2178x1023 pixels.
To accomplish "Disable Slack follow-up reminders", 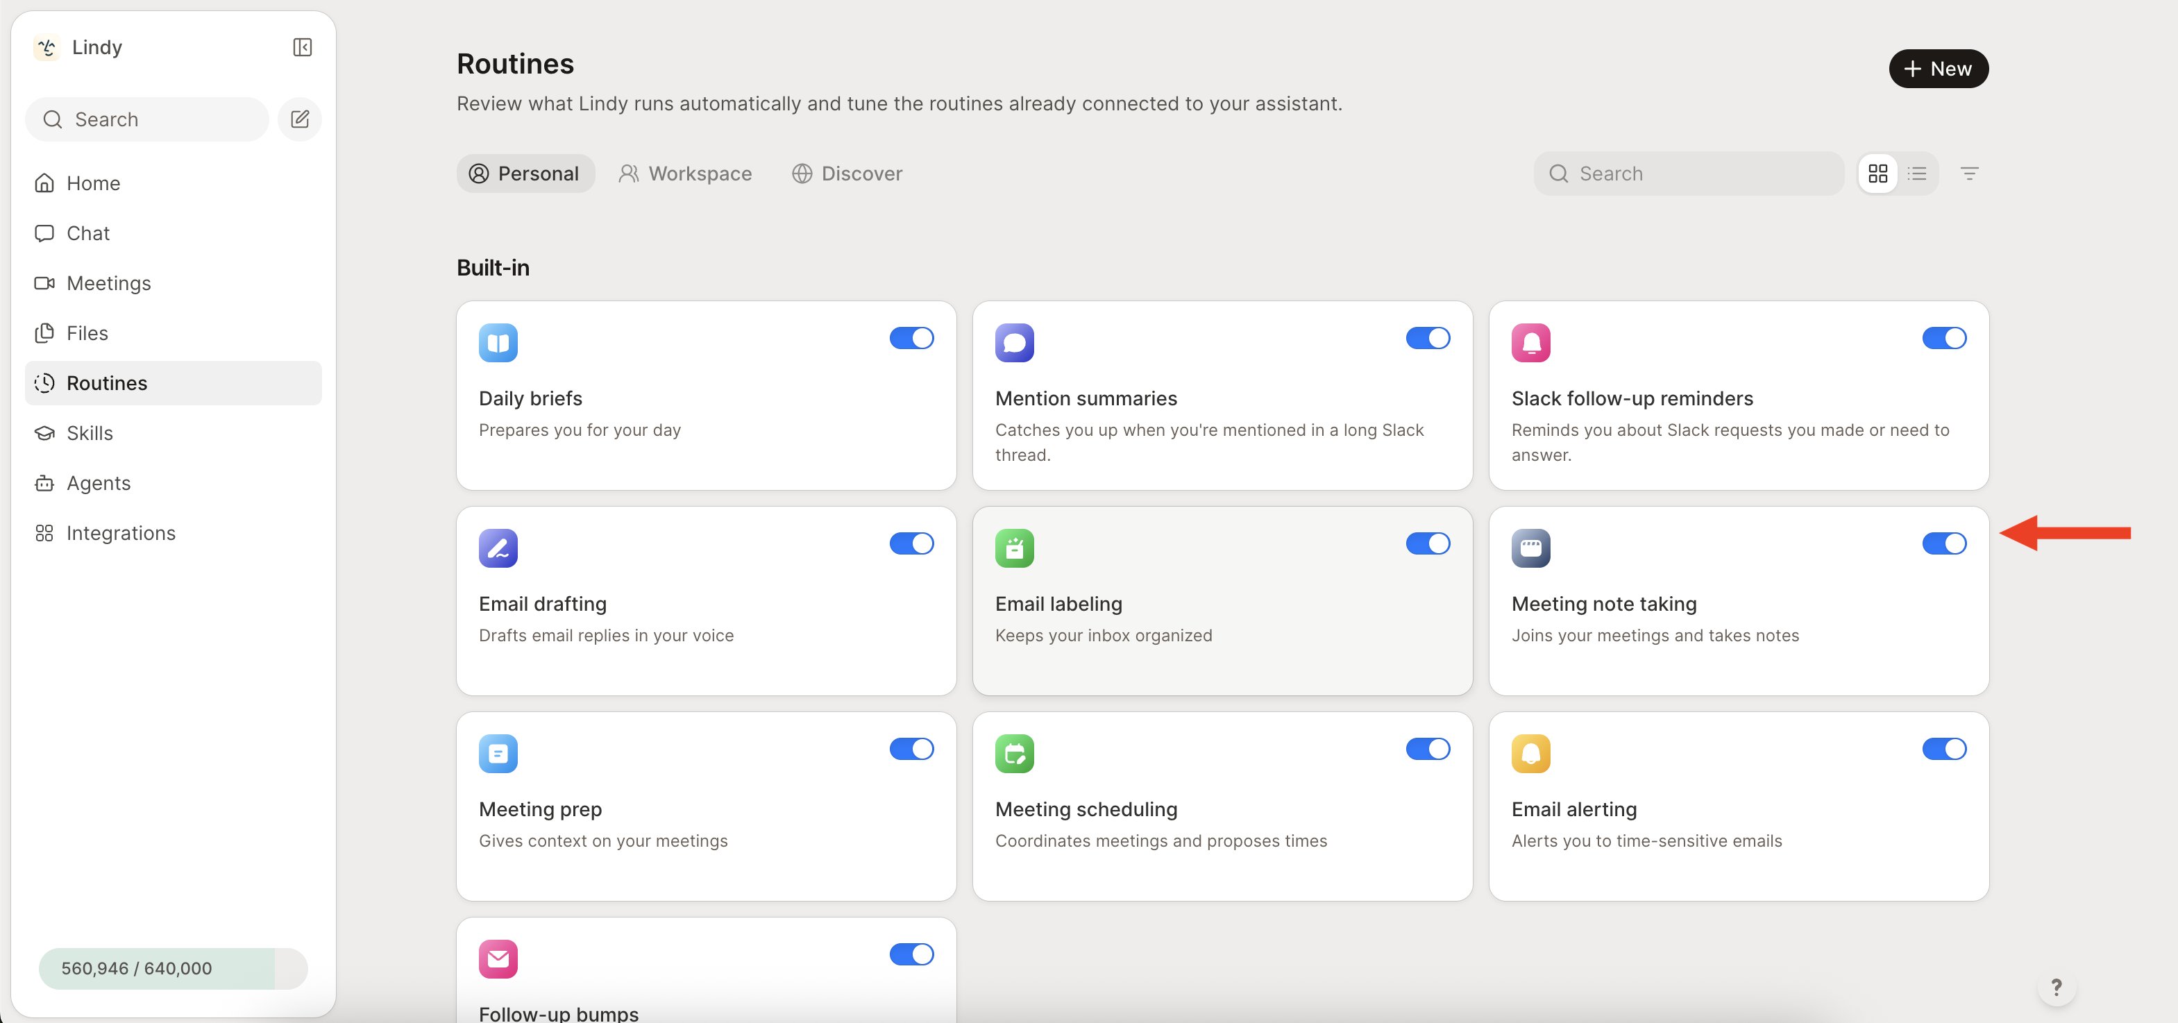I will click(1944, 338).
